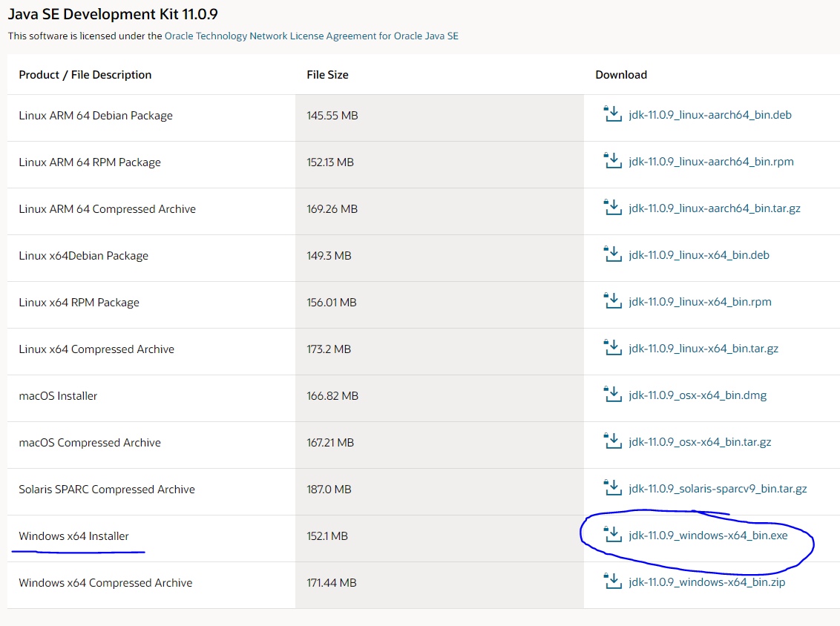Select Linux x64Debian Package text

tap(84, 255)
